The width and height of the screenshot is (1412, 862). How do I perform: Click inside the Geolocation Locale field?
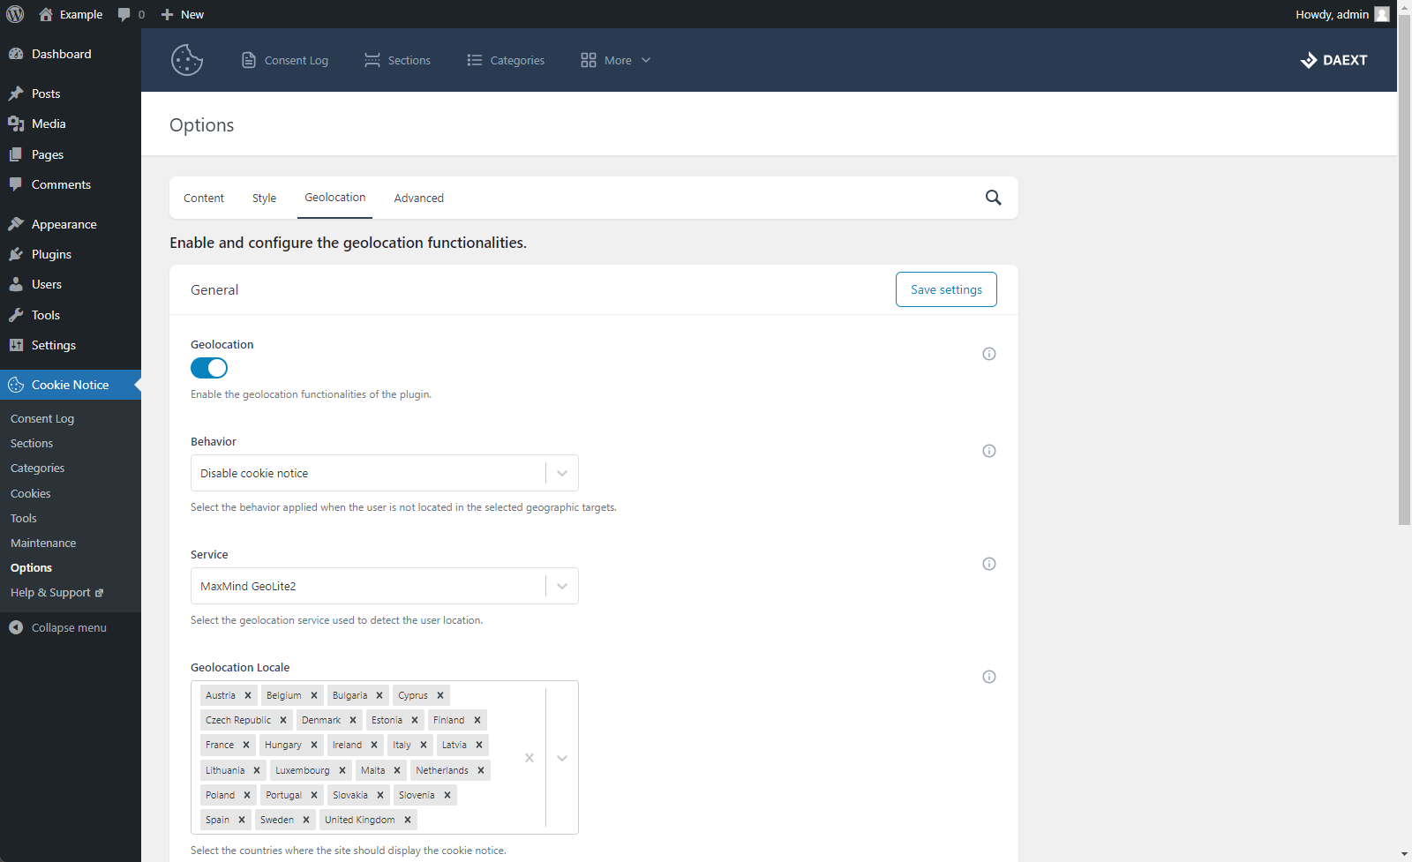tap(385, 757)
